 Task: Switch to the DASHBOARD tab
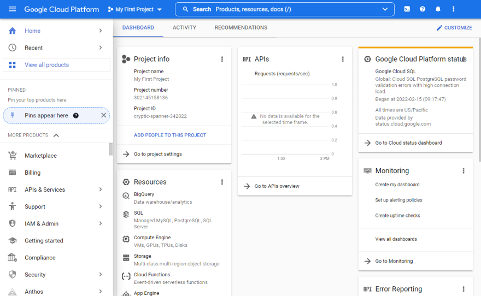click(x=138, y=27)
